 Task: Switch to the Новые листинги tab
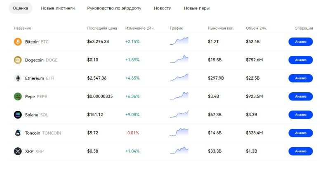[x=58, y=8]
